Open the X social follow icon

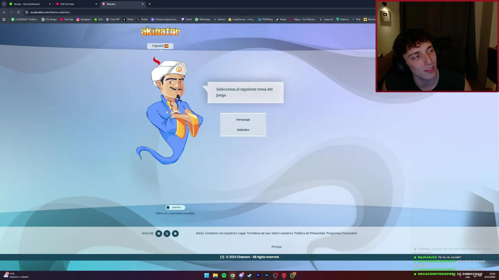tap(167, 233)
